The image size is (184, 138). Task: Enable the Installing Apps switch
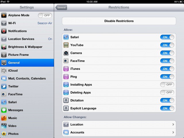(167, 85)
